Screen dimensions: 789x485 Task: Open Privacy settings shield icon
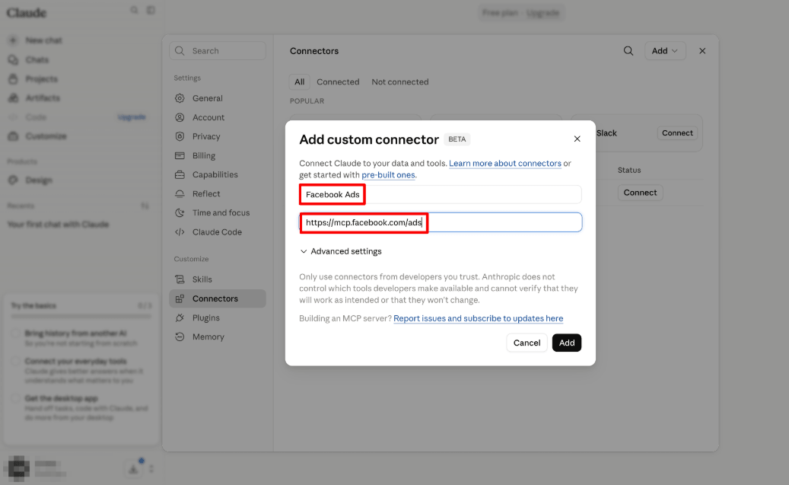pyautogui.click(x=180, y=136)
